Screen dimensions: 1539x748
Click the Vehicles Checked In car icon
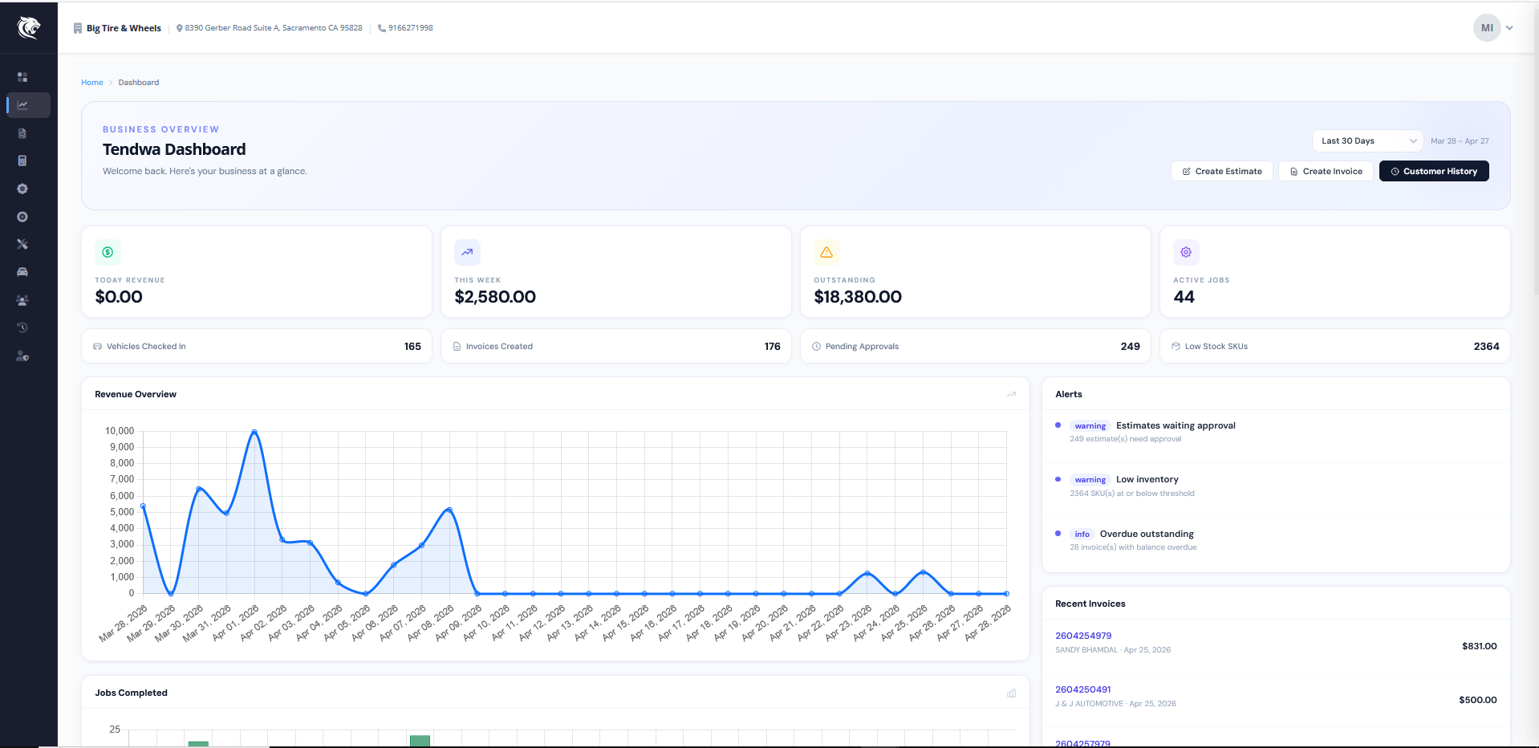(x=97, y=347)
